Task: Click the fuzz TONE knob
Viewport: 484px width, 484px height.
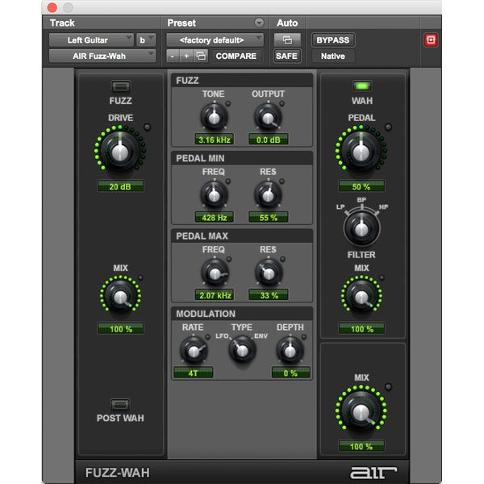Action: (215, 117)
